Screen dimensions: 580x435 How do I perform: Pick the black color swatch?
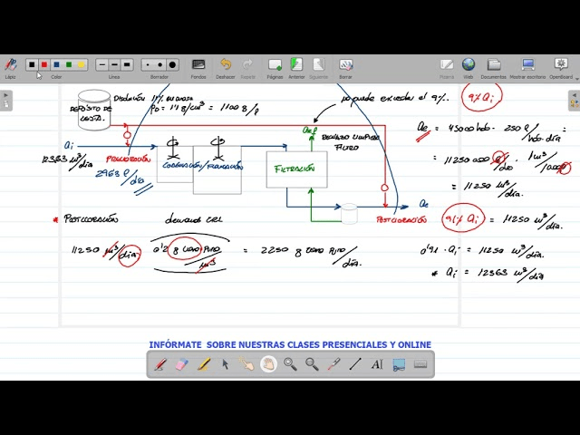[32, 64]
